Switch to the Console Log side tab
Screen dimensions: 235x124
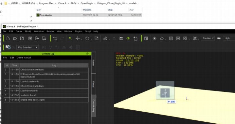pos(94,105)
